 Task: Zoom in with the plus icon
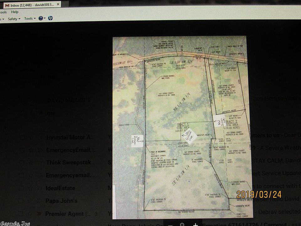pos(195,225)
